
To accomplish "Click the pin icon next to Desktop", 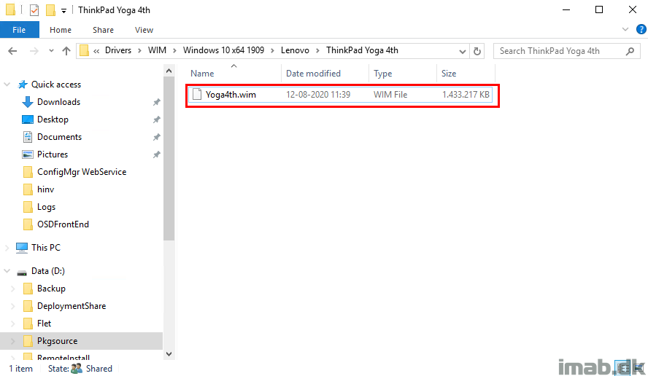I will pos(157,120).
